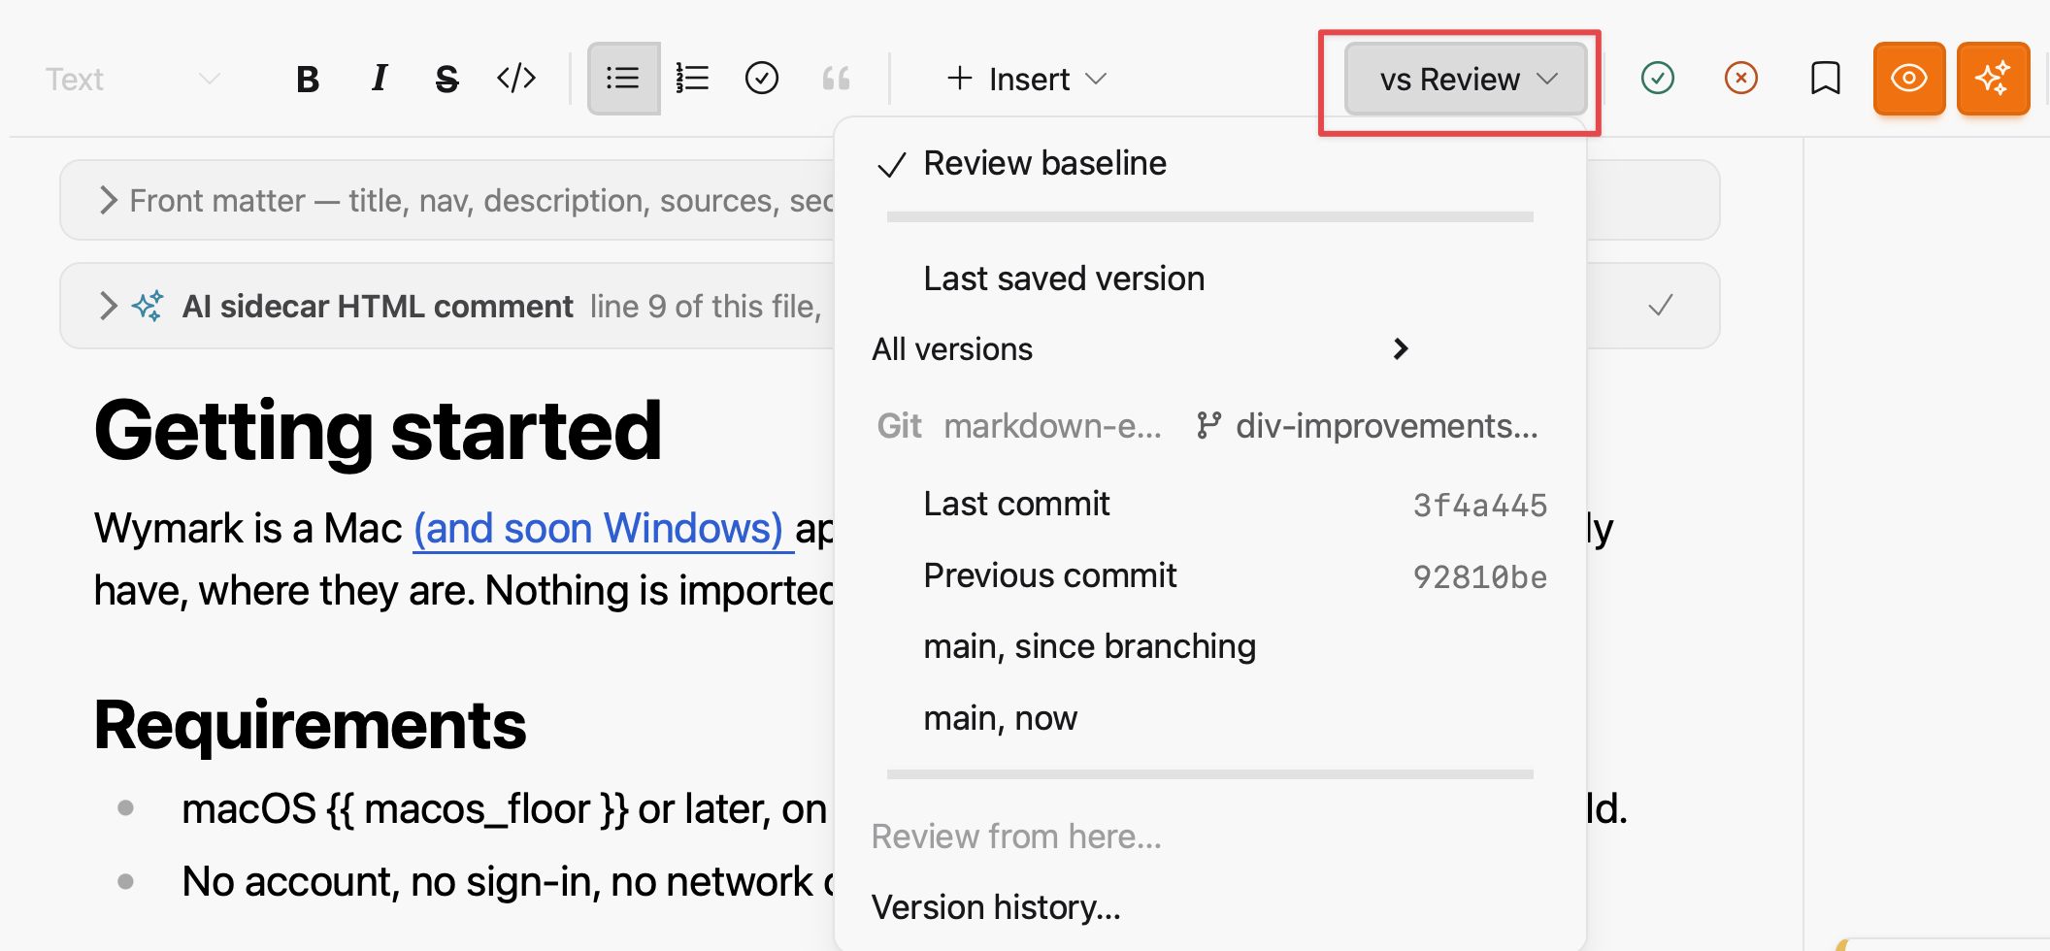Image resolution: width=2050 pixels, height=951 pixels.
Task: Expand the AI sidecar HTML comment block
Action: coord(109,307)
